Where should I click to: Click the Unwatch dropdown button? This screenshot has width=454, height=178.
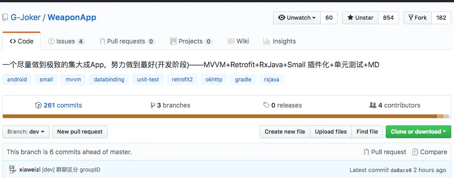pos(297,18)
